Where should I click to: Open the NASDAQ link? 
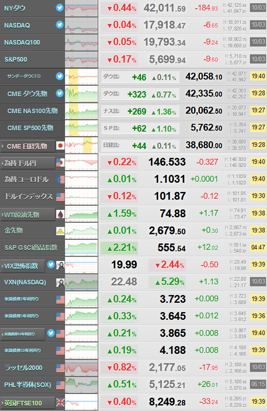[17, 26]
